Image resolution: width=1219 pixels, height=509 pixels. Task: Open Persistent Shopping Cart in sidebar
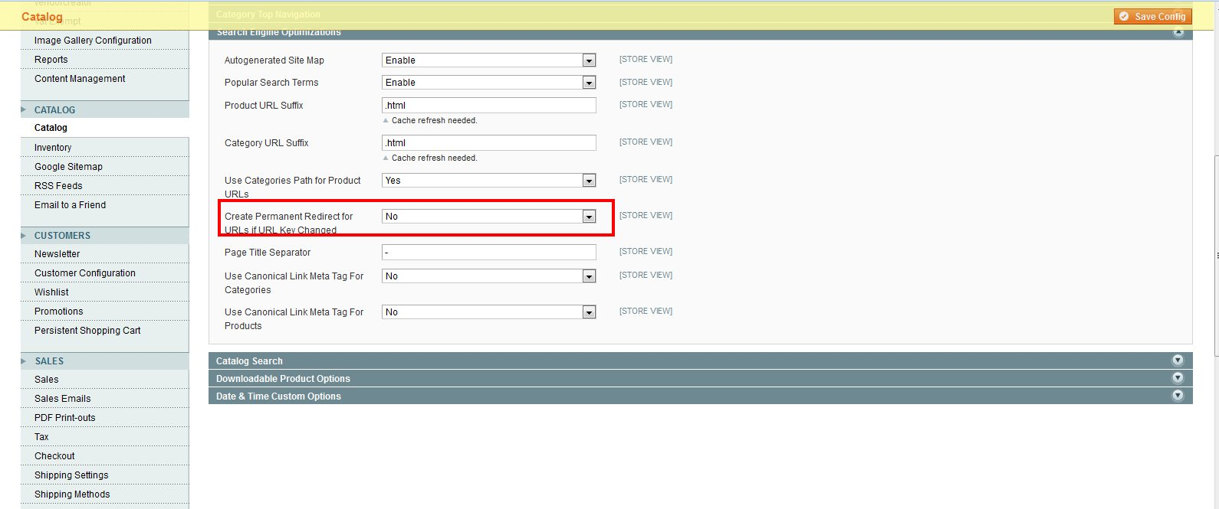coord(104,331)
